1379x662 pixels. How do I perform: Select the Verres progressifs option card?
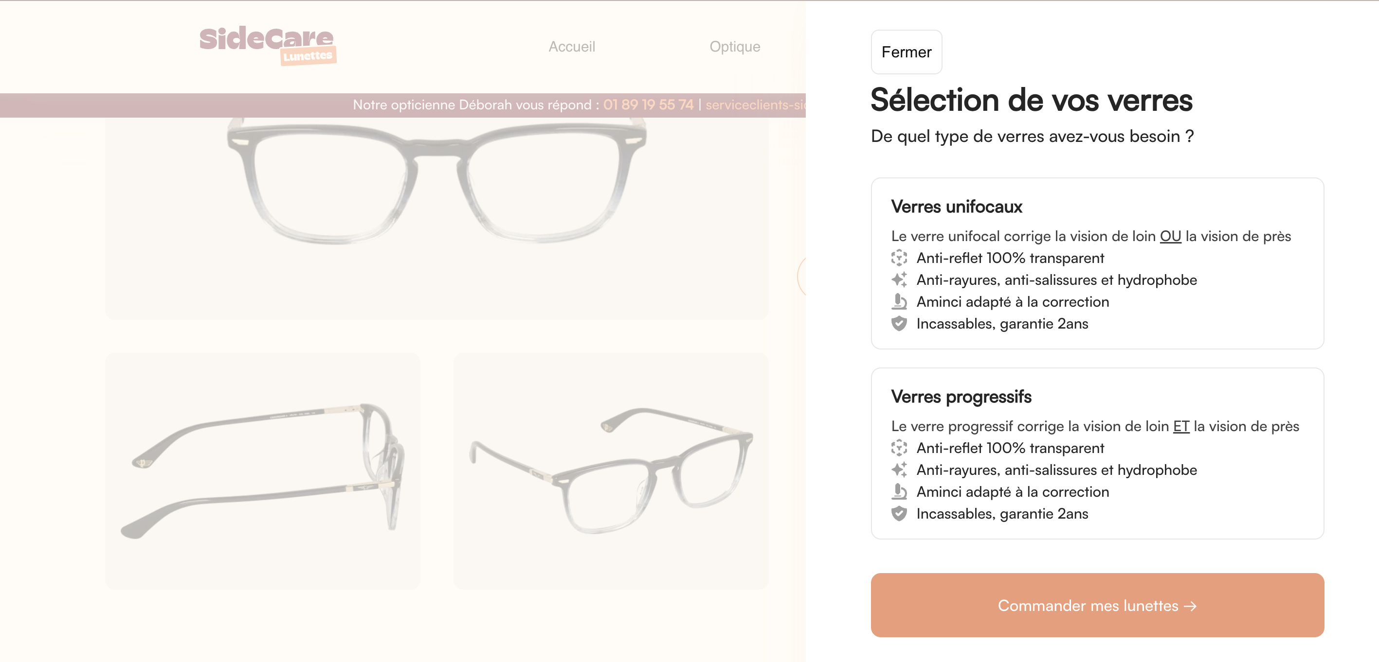coord(1097,453)
